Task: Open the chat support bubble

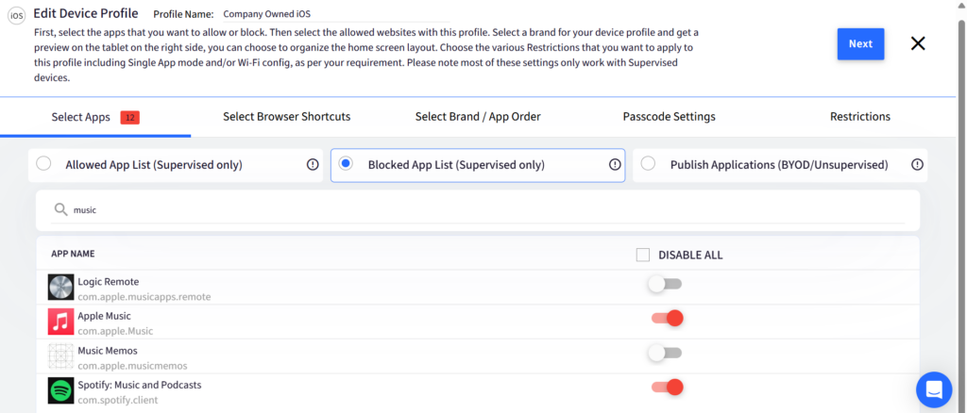Action: (934, 389)
